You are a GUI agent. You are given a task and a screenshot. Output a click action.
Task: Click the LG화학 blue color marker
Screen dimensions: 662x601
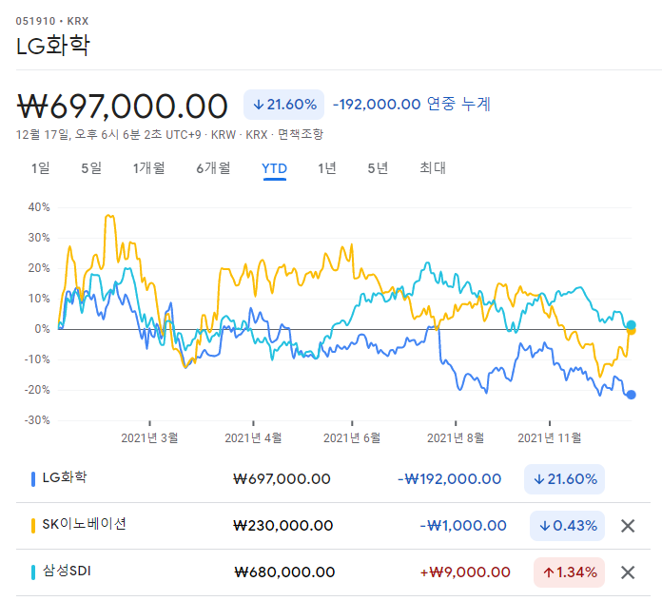33,479
